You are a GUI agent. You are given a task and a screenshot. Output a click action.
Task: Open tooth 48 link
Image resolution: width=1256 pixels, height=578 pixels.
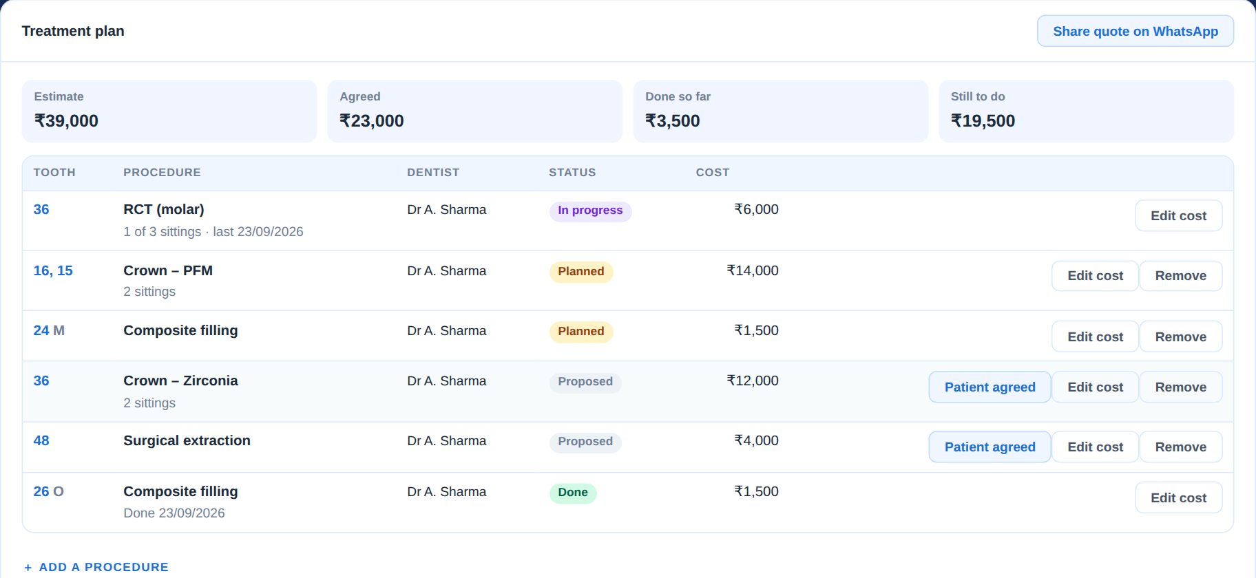41,440
